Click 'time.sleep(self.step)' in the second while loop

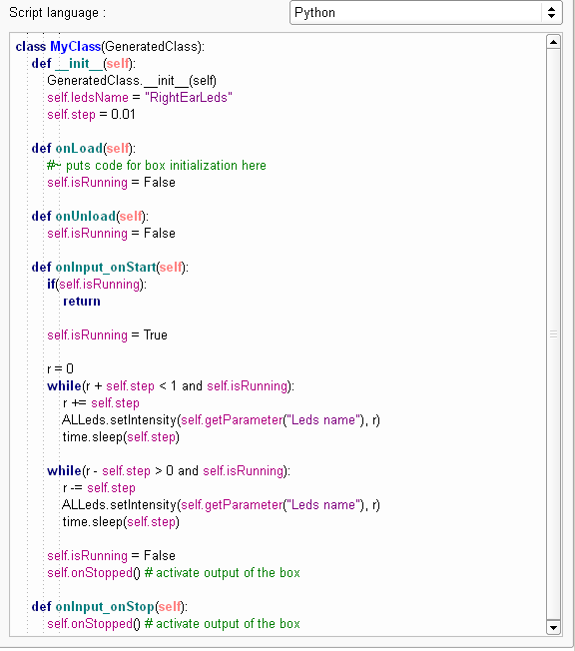point(121,522)
